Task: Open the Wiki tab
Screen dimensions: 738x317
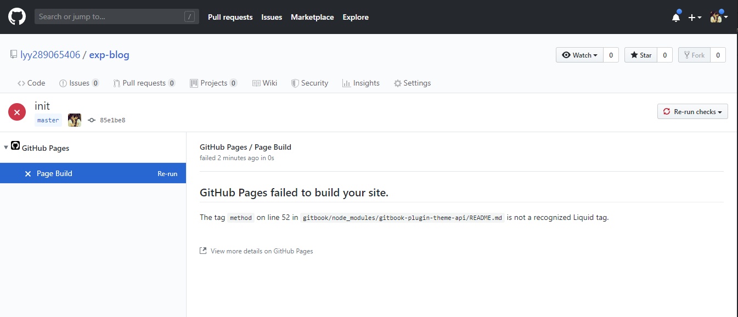Action: 264,83
